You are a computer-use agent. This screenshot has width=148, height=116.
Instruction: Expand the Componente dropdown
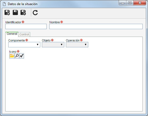pyautogui.click(x=24, y=45)
